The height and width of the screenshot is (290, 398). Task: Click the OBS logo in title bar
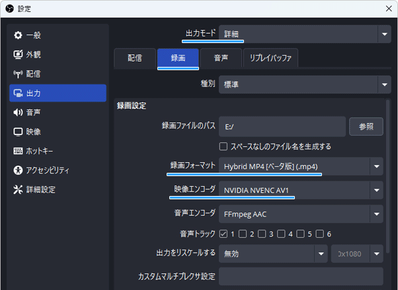9,9
